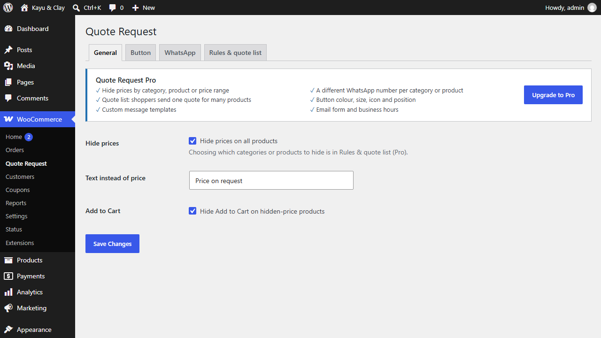Open the Kayu & Clay site name link
This screenshot has height=338, width=601.
(x=48, y=8)
